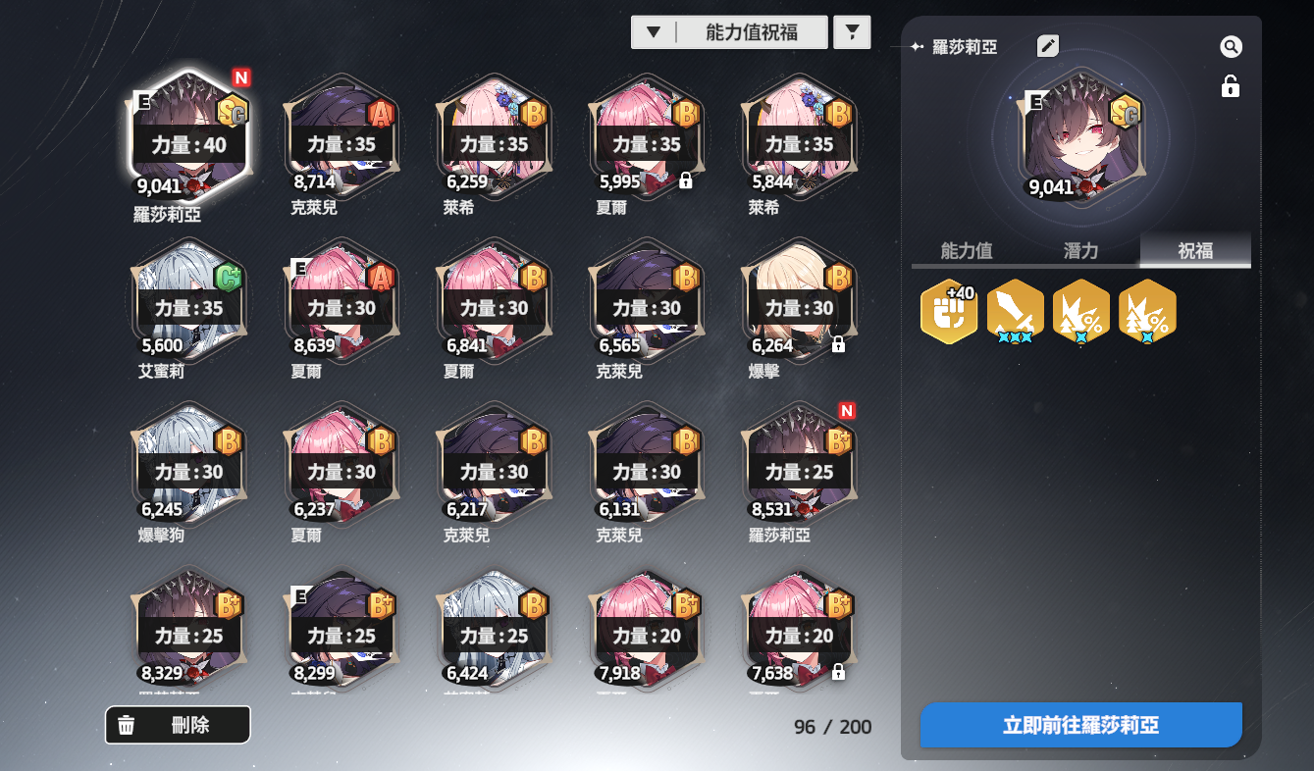Switch to the 潛力 tab

[1080, 251]
